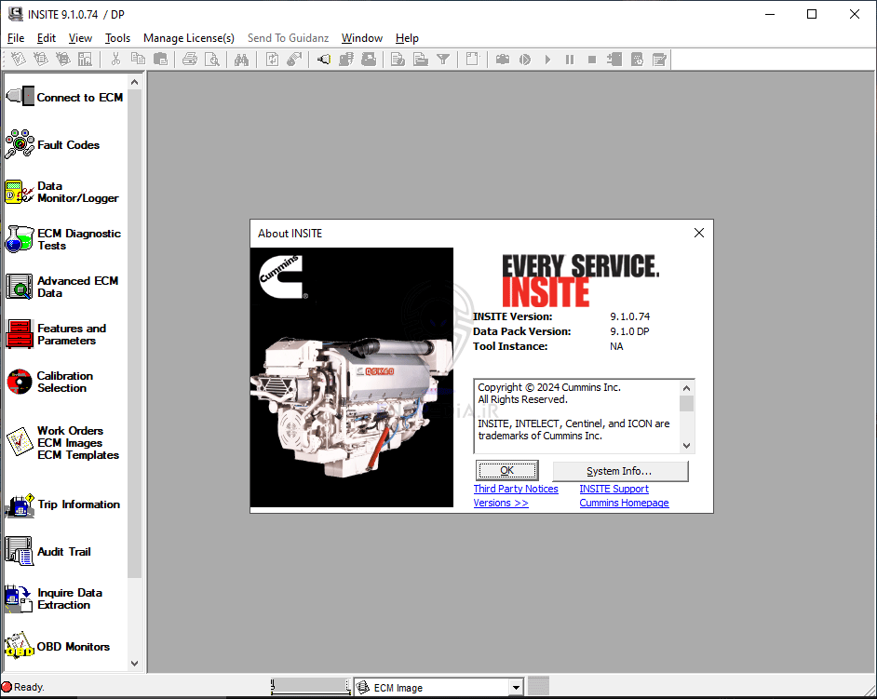This screenshot has height=699, width=877.
Task: Click the Filter funnel toolbar icon
Action: (x=443, y=60)
